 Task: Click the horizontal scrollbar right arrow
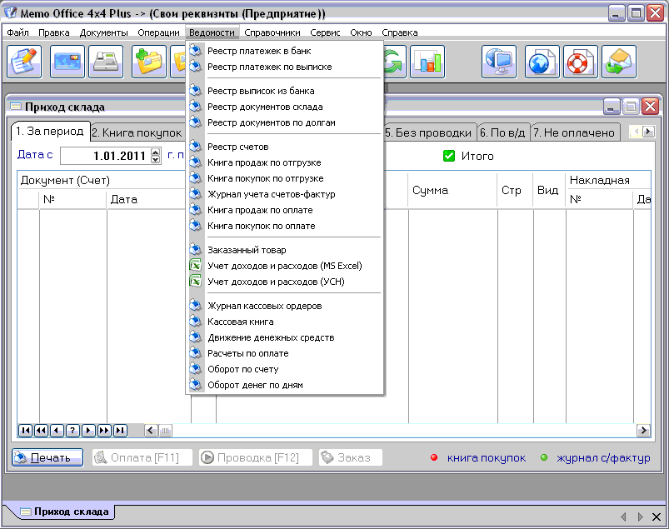643,431
